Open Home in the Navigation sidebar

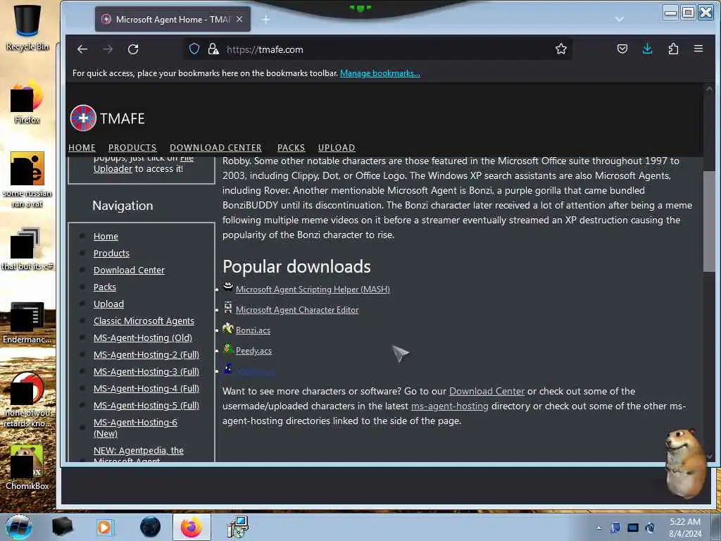point(106,237)
